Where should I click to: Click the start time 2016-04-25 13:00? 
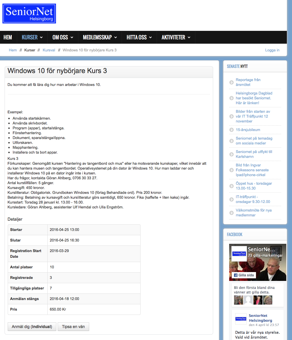[65, 230]
